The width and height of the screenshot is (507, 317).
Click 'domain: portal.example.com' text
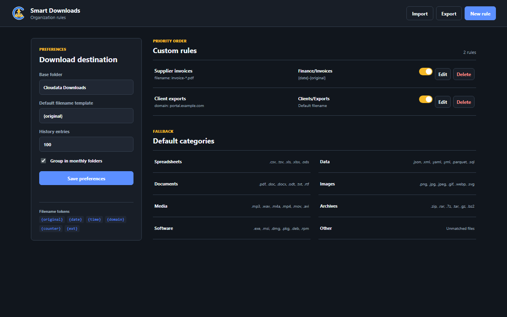coord(179,106)
